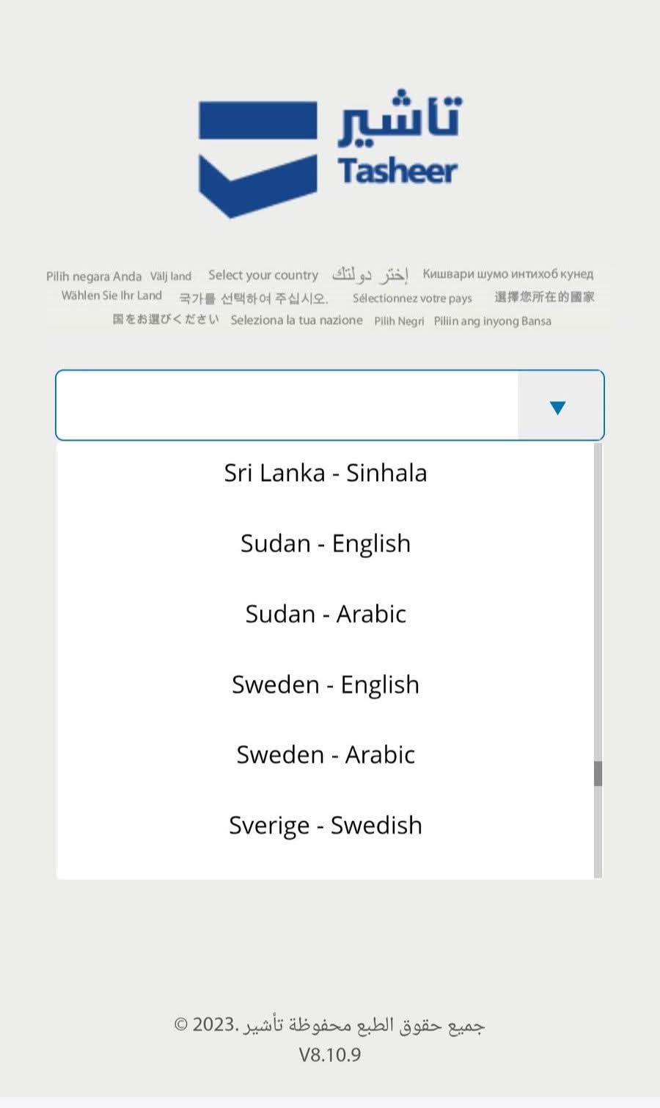Click the Arabic "إختر دولتك" label

[x=370, y=275]
